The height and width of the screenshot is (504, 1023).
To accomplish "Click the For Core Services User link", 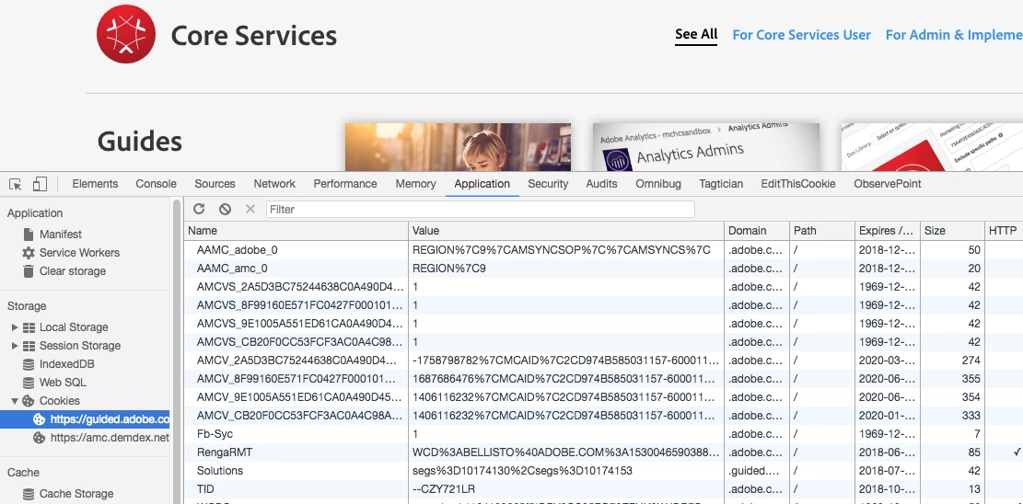I will click(x=801, y=35).
